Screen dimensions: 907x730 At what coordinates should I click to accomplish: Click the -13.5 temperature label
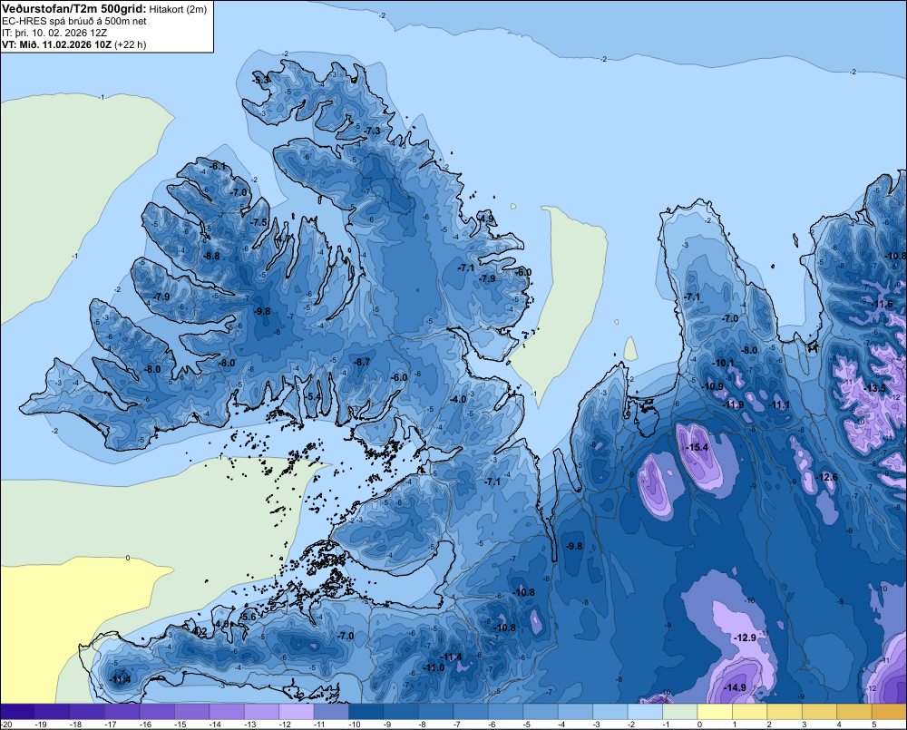coord(874,388)
